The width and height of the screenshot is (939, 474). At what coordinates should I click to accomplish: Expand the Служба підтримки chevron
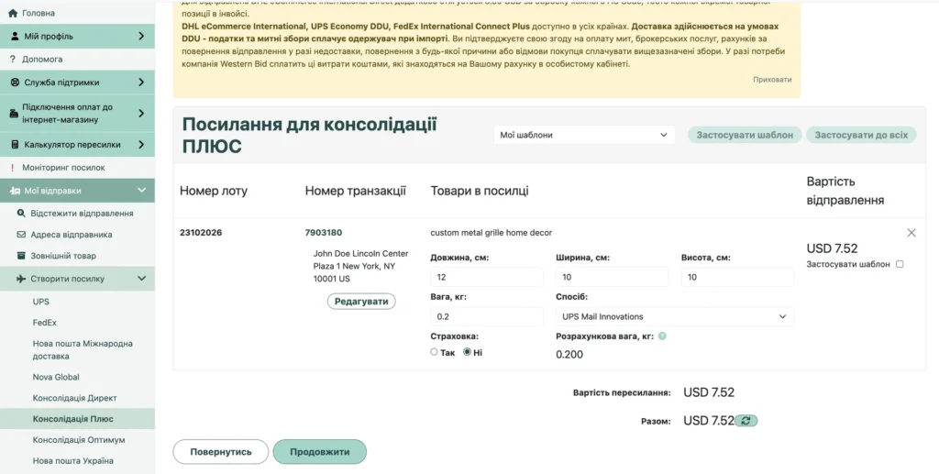point(141,83)
